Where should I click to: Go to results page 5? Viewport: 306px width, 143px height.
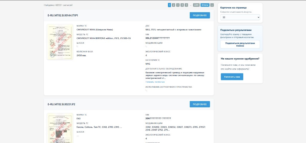tap(186, 5)
